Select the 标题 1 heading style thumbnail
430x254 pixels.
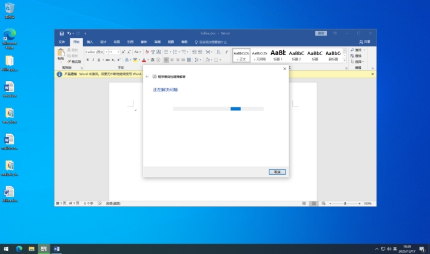(278, 55)
